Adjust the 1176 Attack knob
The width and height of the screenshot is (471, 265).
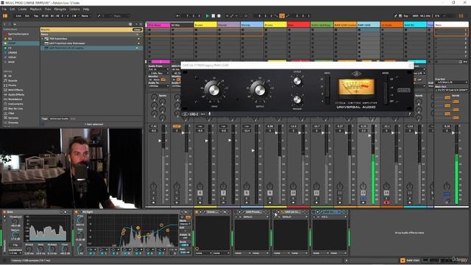point(297,81)
